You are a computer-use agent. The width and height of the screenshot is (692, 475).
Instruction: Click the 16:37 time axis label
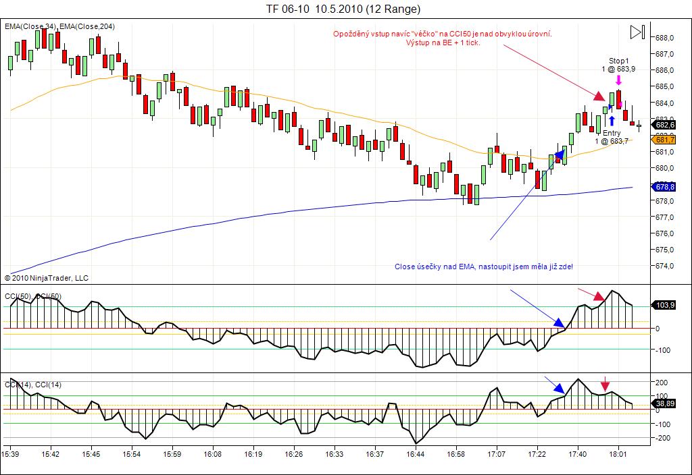(374, 454)
